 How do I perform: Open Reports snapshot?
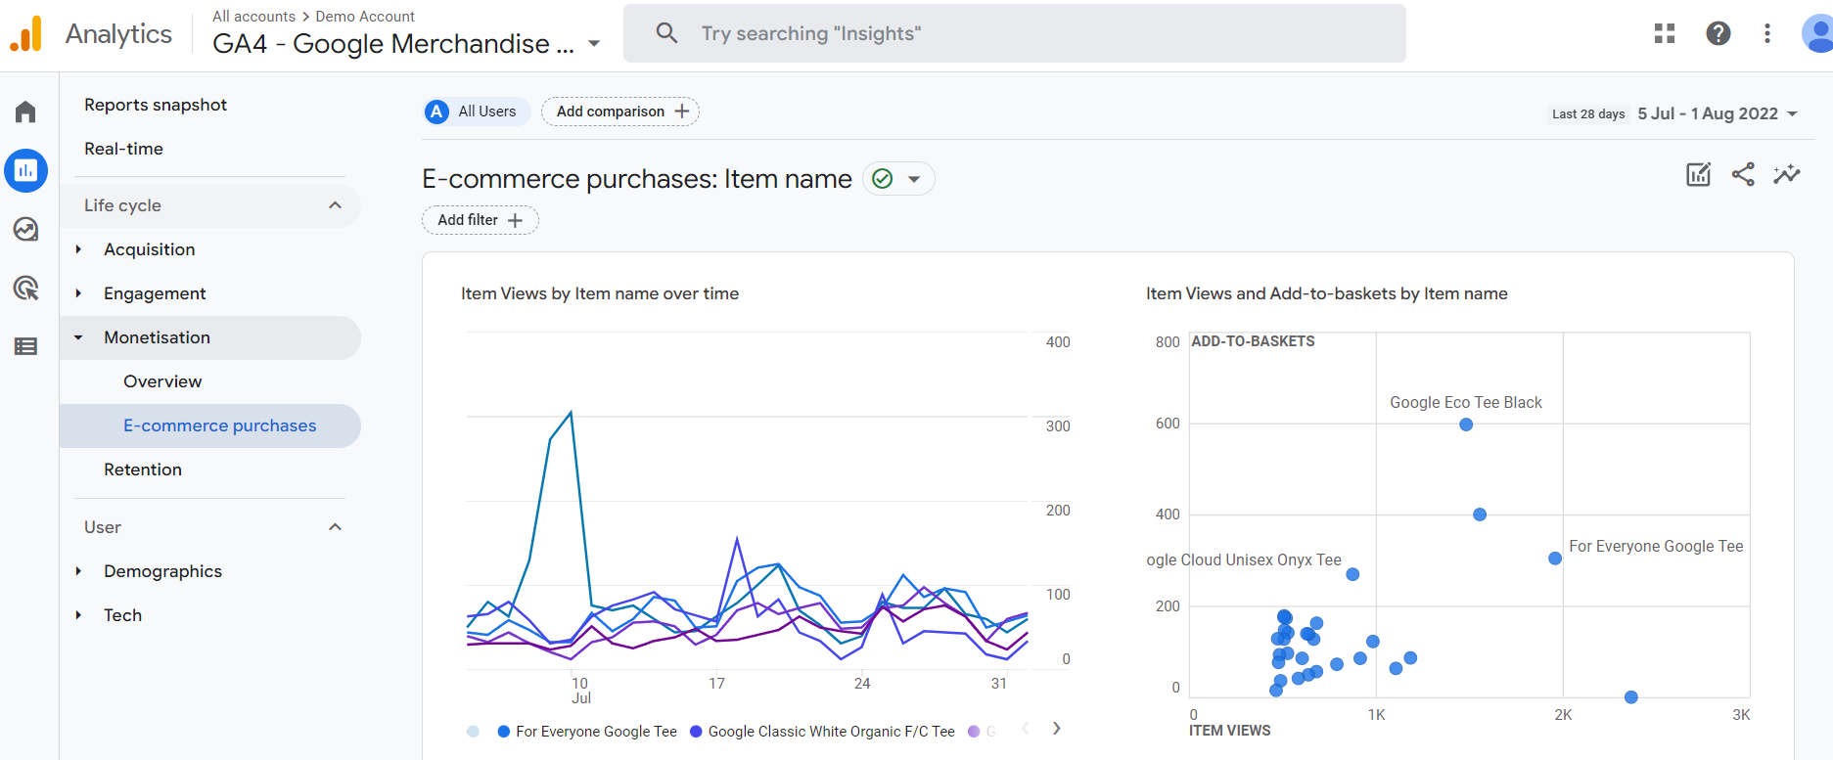click(x=156, y=105)
